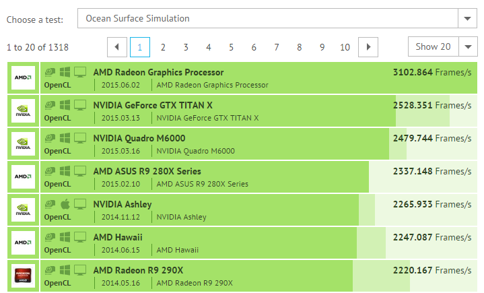The image size is (484, 293).
Task: Click the monitor icon in AMD Hawaii row
Action: (80, 236)
